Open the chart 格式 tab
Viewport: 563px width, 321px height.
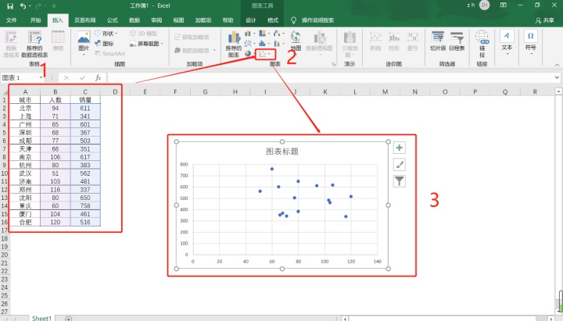pyautogui.click(x=273, y=20)
